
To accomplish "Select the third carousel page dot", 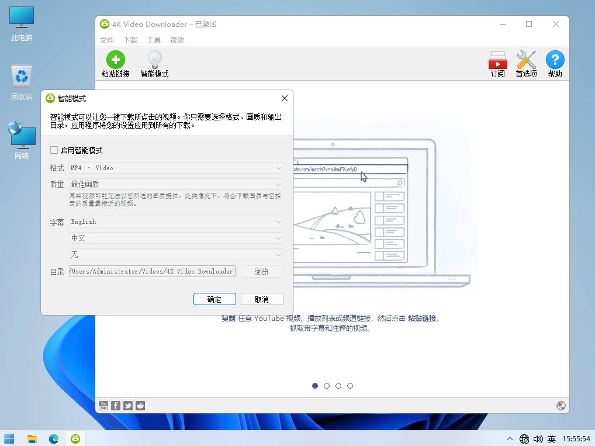I will pos(338,386).
